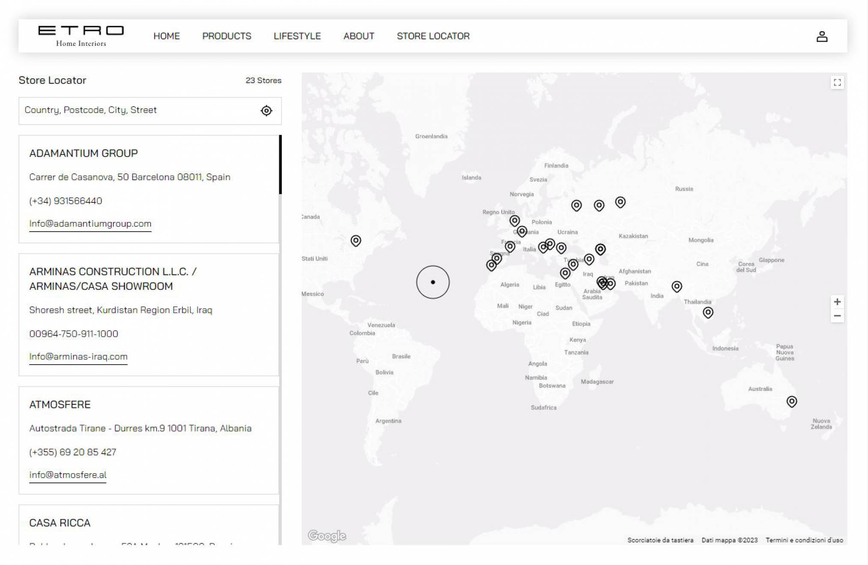The width and height of the screenshot is (868, 565).
Task: Select the map pin in North America
Action: click(356, 241)
